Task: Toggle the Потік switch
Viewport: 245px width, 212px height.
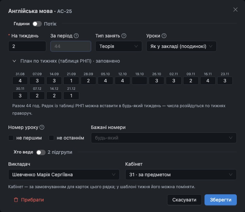Action: point(37,24)
